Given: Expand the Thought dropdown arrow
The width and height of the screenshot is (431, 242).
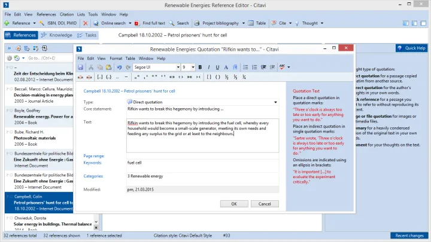Looking at the screenshot, I should (322, 23).
